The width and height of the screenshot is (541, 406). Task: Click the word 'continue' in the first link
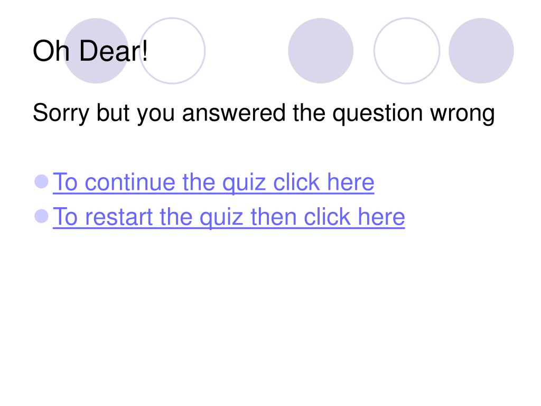pyautogui.click(x=130, y=182)
